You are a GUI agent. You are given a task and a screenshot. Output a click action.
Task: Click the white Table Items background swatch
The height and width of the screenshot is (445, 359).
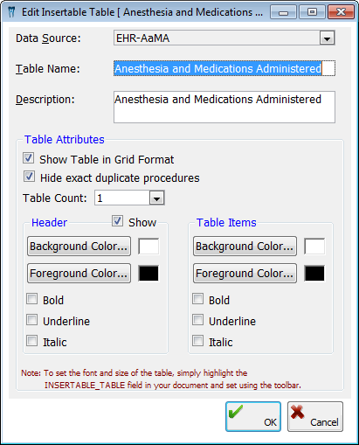[314, 247]
